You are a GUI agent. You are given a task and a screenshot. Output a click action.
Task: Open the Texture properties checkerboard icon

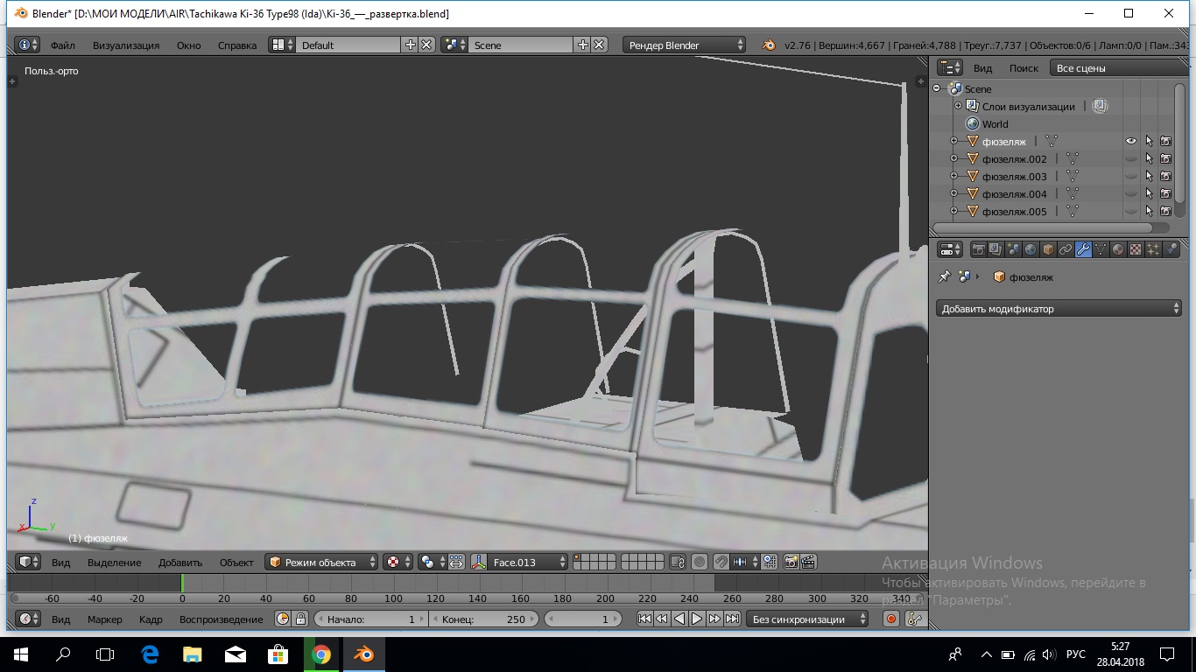1136,249
